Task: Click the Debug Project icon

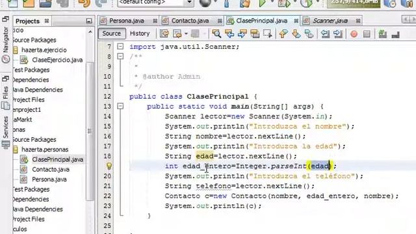Action: [284, 3]
